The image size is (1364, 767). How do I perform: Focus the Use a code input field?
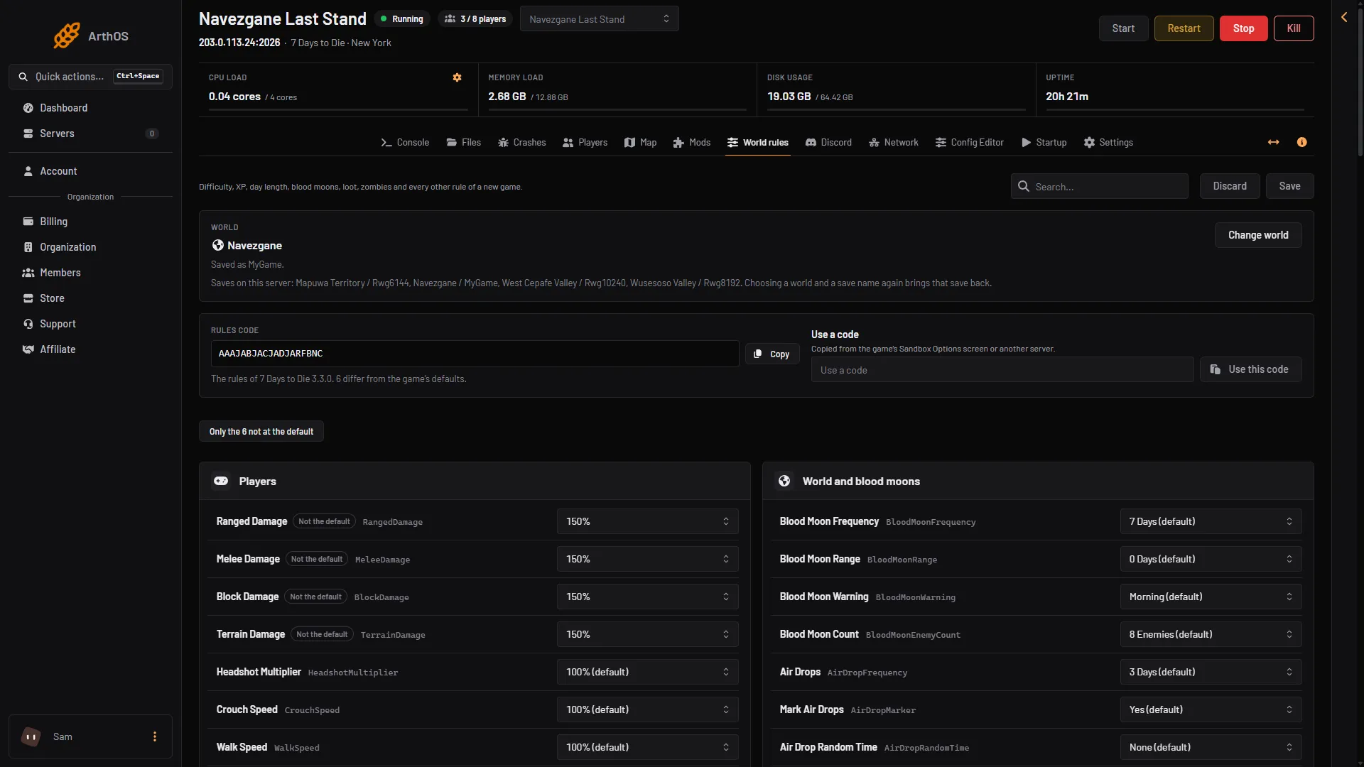point(1002,369)
